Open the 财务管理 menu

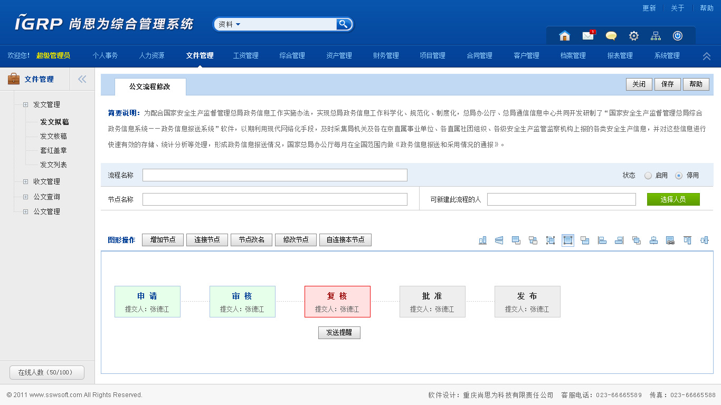(x=386, y=55)
